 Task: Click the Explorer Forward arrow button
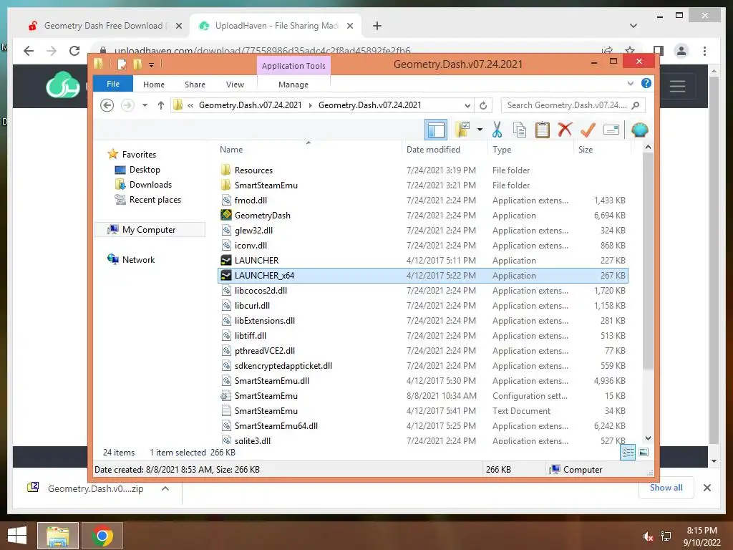coord(127,105)
